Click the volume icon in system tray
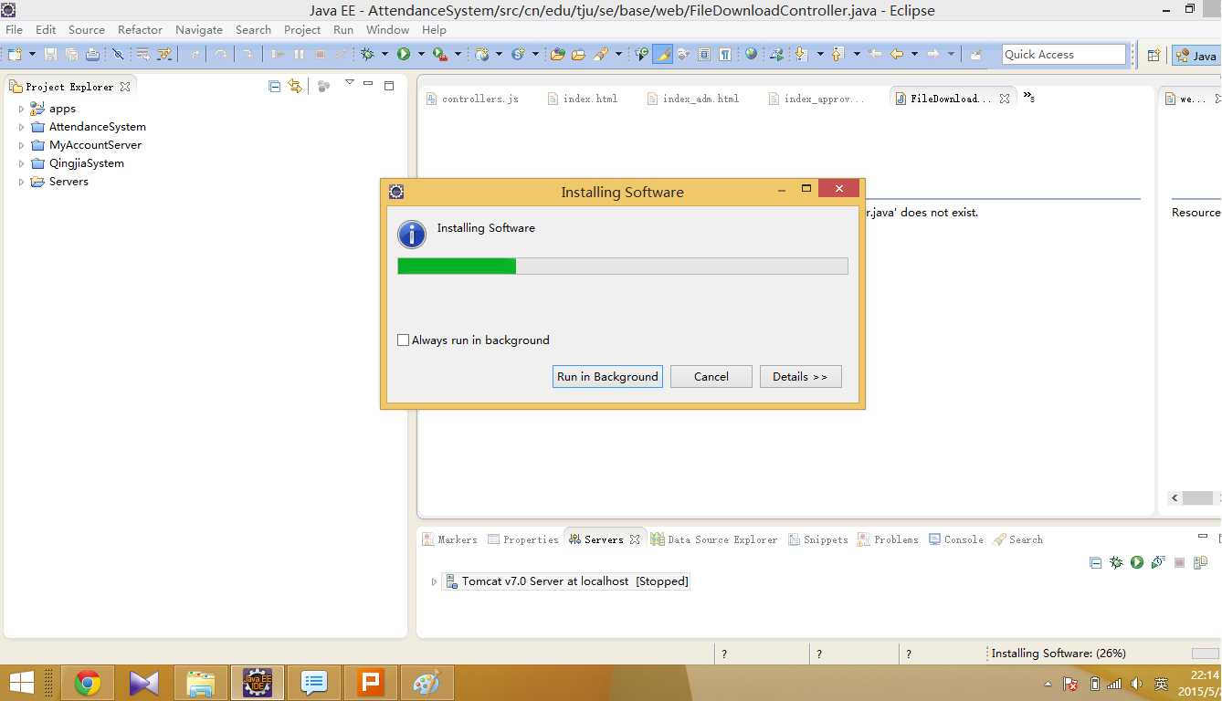1222x701 pixels. click(1137, 684)
